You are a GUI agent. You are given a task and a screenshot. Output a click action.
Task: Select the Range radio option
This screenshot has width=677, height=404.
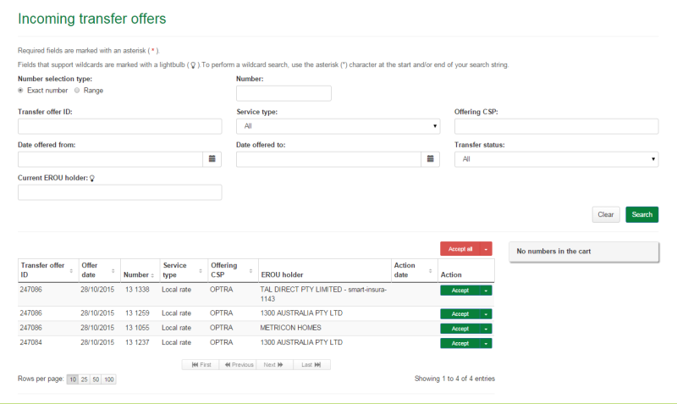[x=77, y=91]
